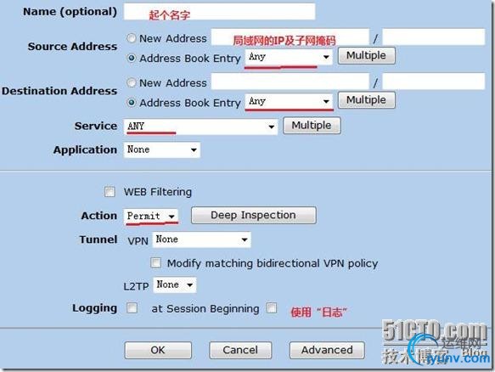Check the at Session Beginning checkbox

click(272, 308)
